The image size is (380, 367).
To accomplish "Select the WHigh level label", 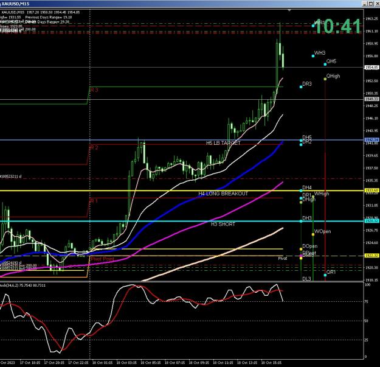I will tap(322, 194).
